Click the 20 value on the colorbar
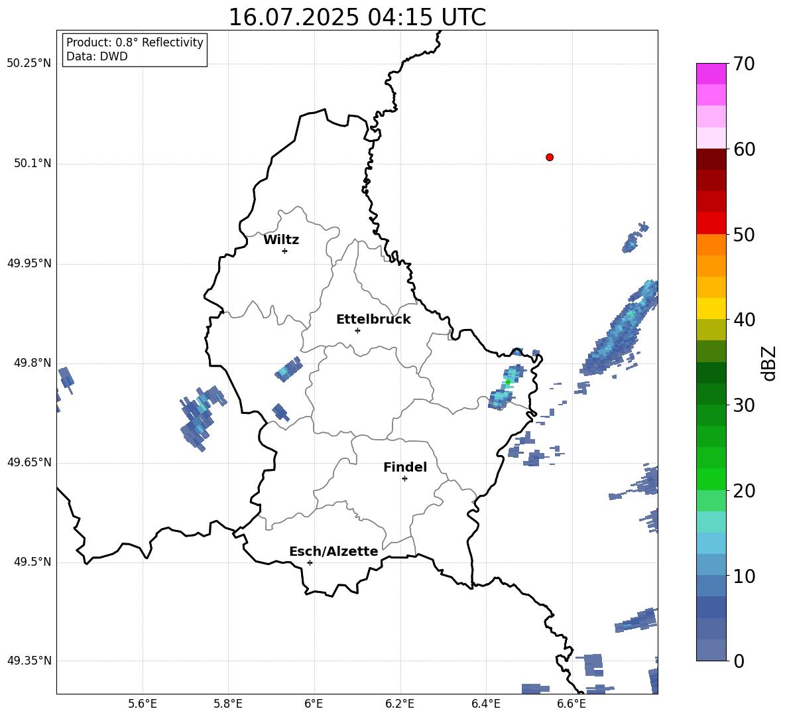 (x=744, y=491)
